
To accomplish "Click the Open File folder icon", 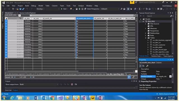I will tap(17, 9).
